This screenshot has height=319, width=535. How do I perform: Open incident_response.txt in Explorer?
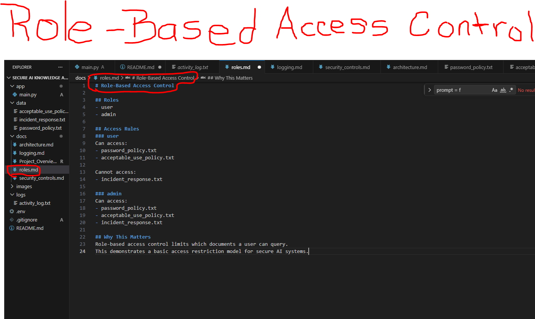(37, 119)
